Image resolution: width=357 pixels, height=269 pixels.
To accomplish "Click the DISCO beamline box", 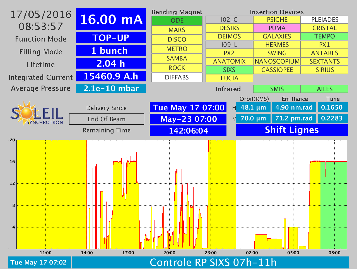I will point(177,40).
